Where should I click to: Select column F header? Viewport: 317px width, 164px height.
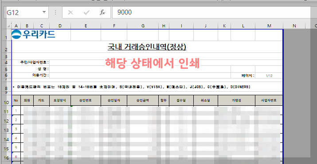pyautogui.click(x=114, y=26)
